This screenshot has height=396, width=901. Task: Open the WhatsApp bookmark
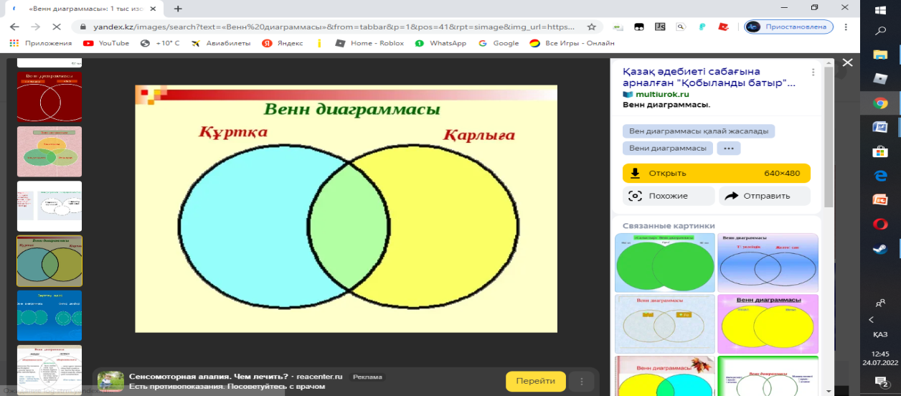[440, 43]
